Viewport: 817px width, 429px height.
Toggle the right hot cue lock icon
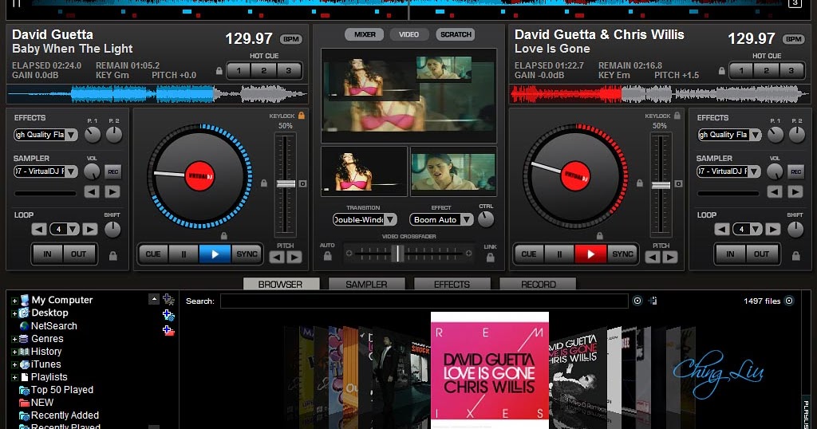click(721, 71)
